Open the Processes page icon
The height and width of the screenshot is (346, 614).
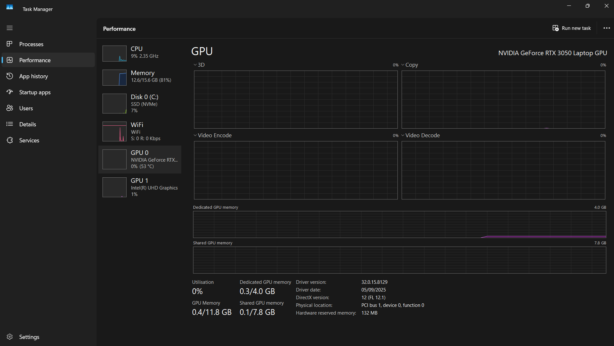10,44
